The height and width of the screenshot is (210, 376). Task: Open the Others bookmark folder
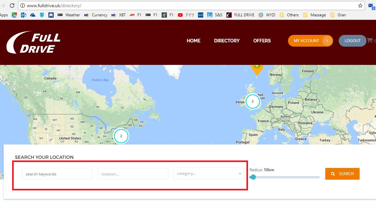[289, 15]
